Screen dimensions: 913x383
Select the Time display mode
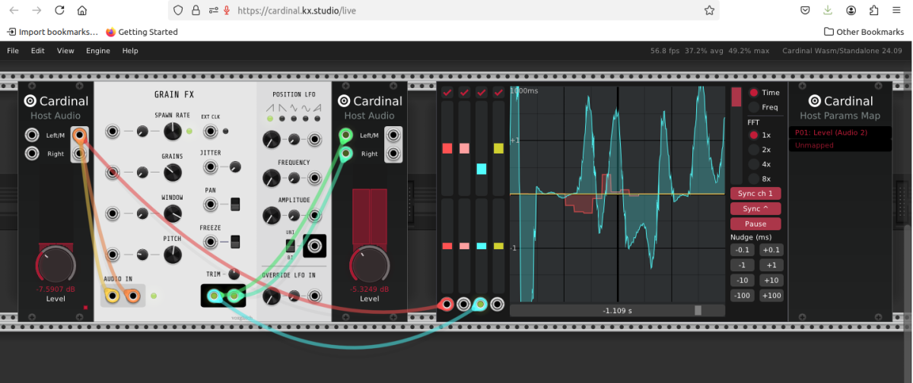point(754,93)
